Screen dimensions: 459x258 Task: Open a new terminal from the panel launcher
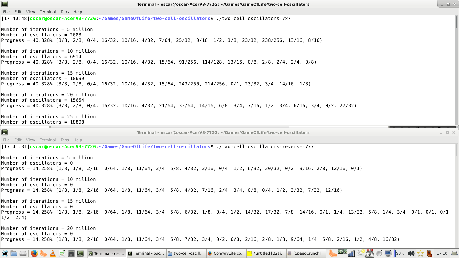(80, 253)
